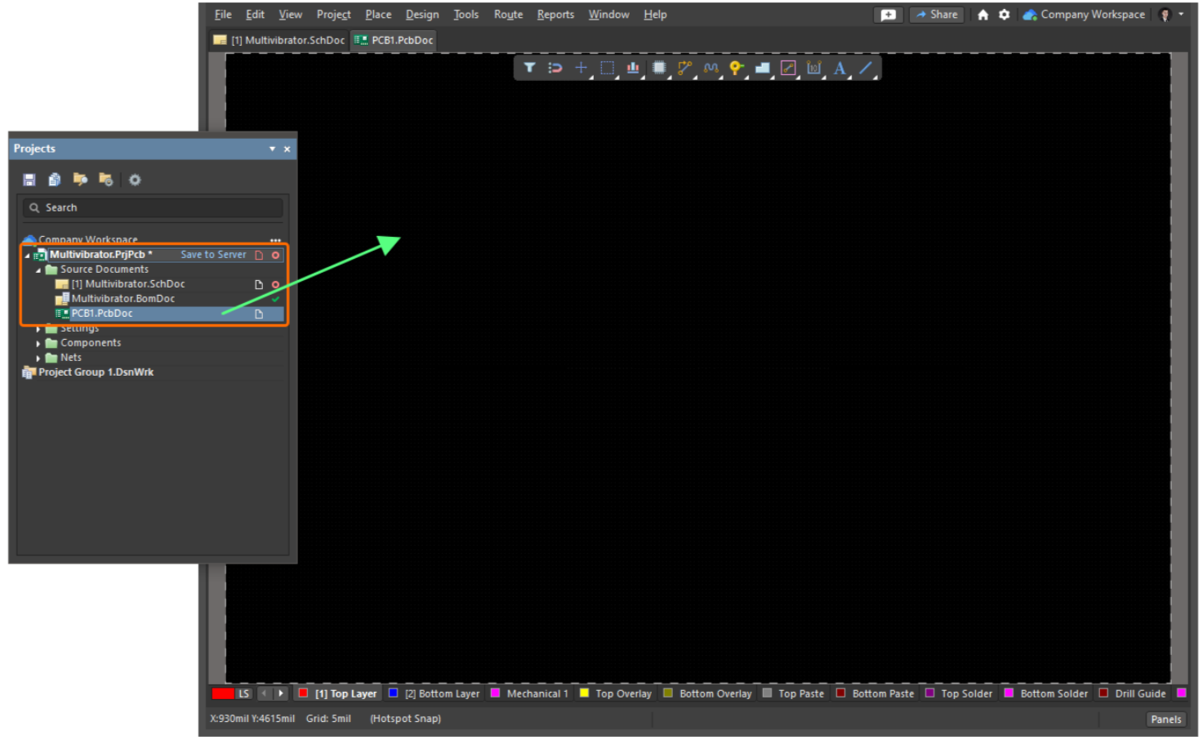
Task: Pick the Place Line tool
Action: [866, 68]
